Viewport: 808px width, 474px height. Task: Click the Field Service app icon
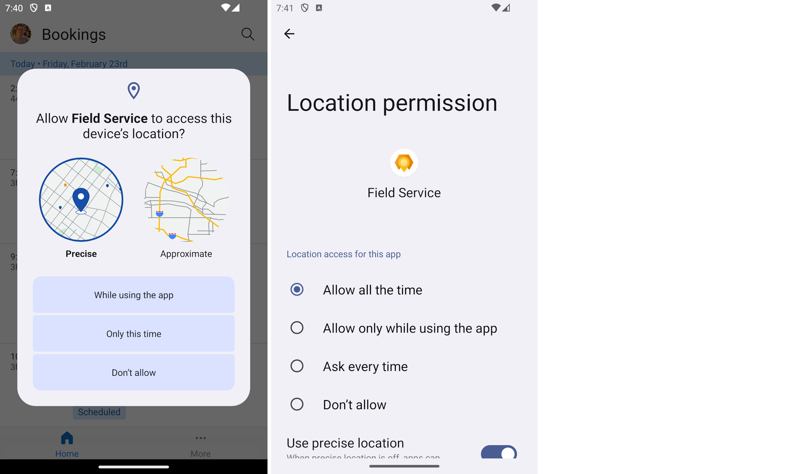coord(404,163)
